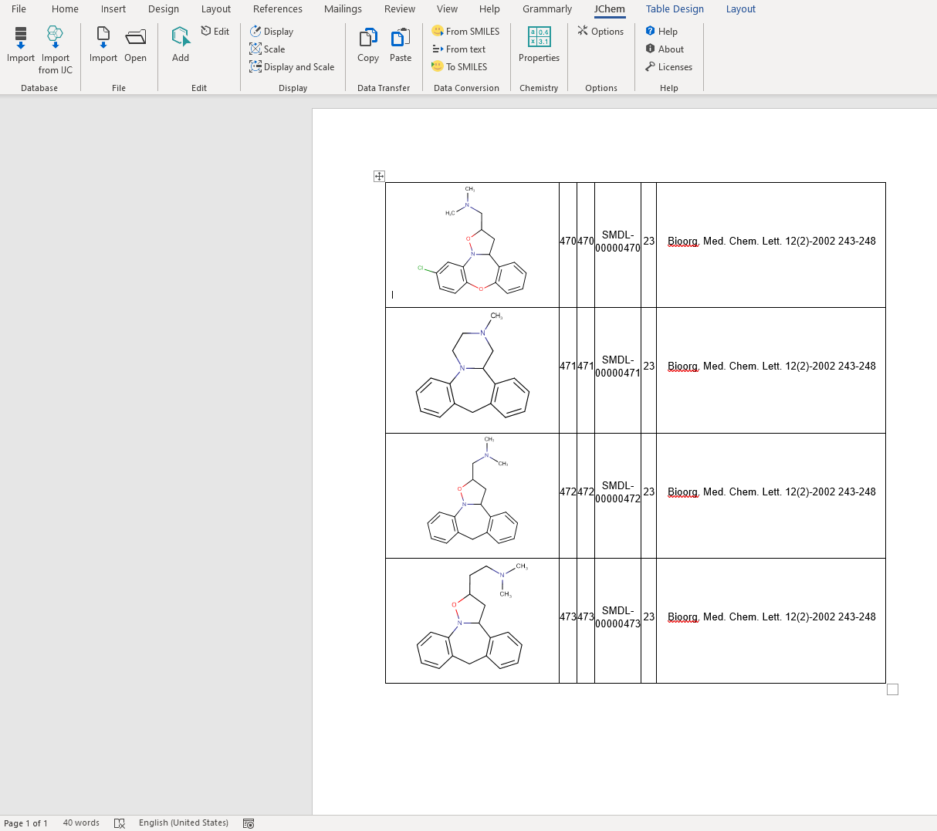Select the From text conversion tool
Viewport: 937px width, 831px height.
460,49
